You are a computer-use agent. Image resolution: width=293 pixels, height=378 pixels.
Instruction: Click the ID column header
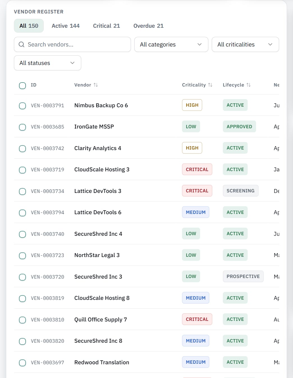pos(34,85)
